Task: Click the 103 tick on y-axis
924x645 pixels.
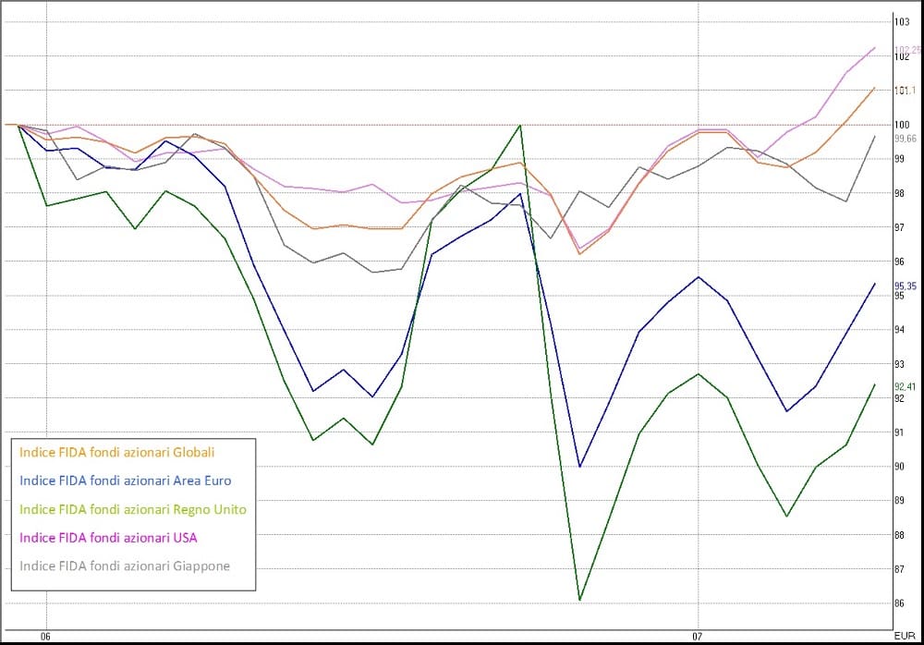Action: (902, 22)
